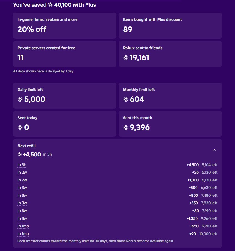235x251 pixels.
Task: Click Robux icon beside Sent today 0
Action: pos(20,127)
